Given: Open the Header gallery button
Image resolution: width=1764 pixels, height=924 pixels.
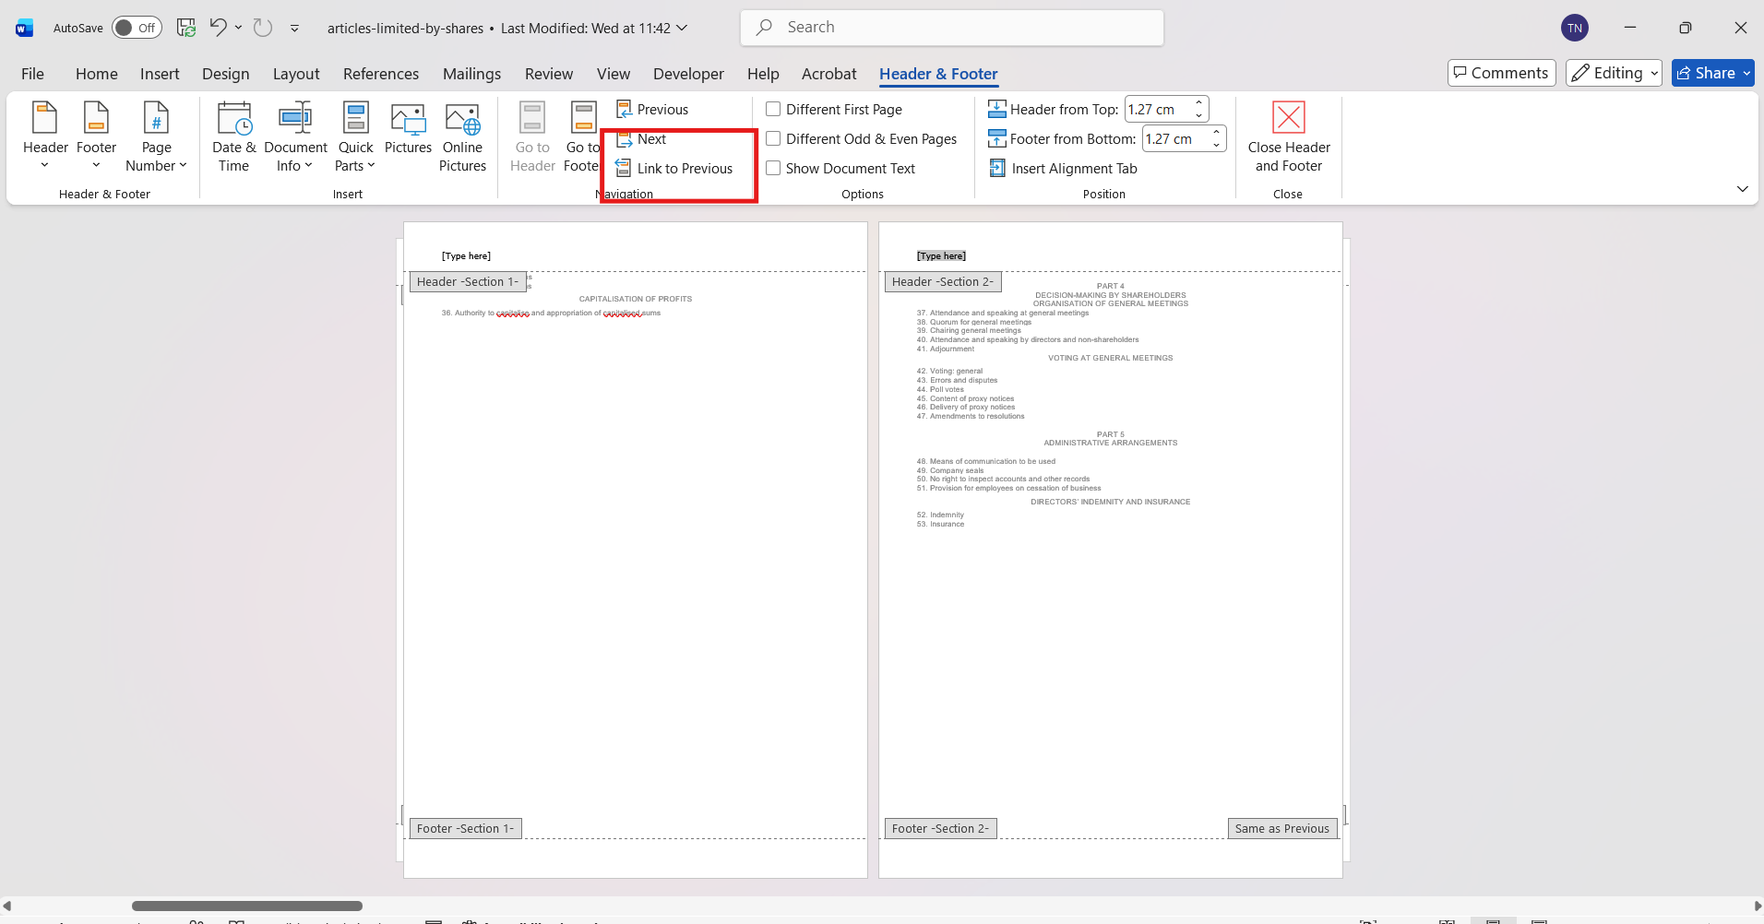Looking at the screenshot, I should click(x=45, y=136).
